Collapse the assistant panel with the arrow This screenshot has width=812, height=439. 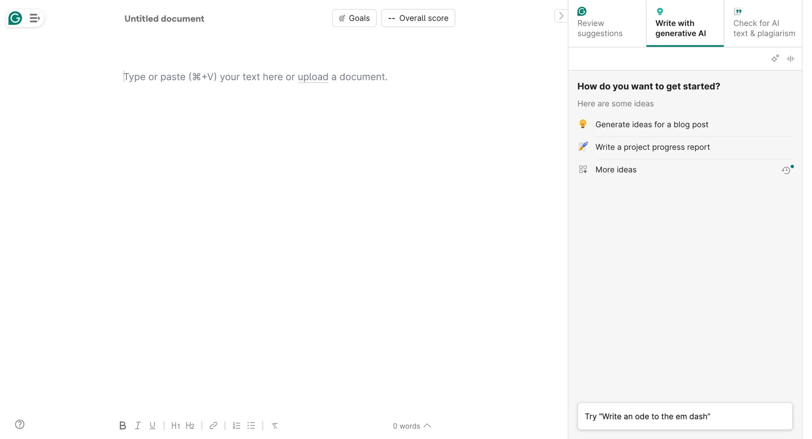click(x=561, y=16)
